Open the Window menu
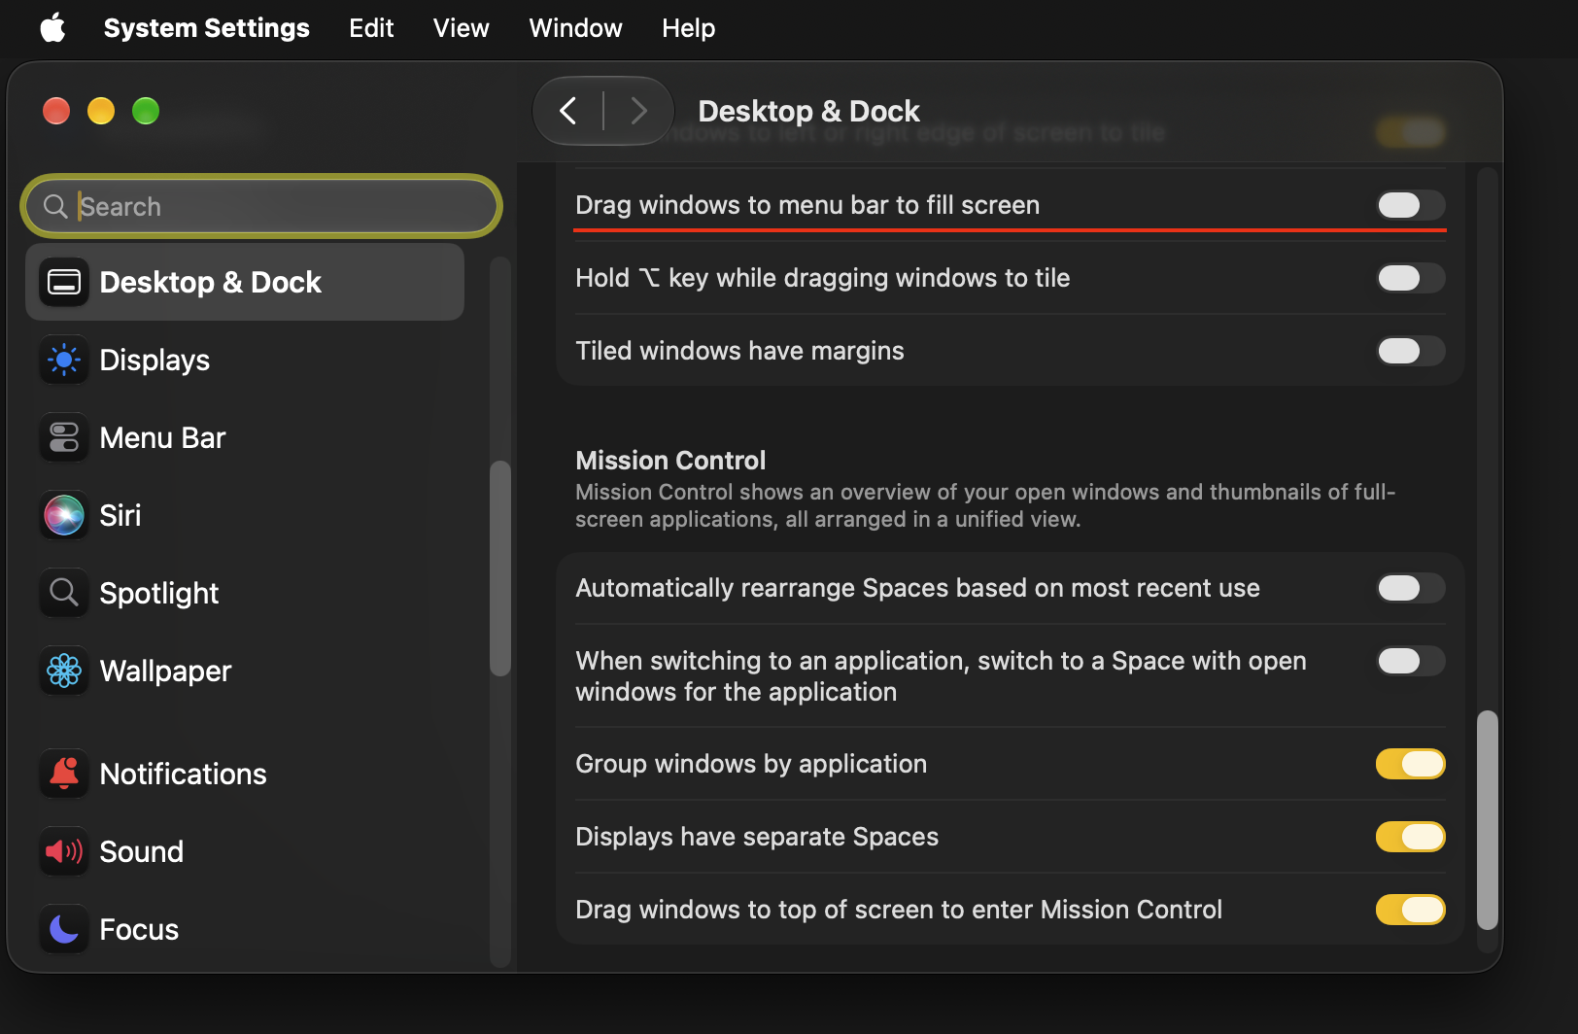The image size is (1578, 1034). click(x=575, y=28)
